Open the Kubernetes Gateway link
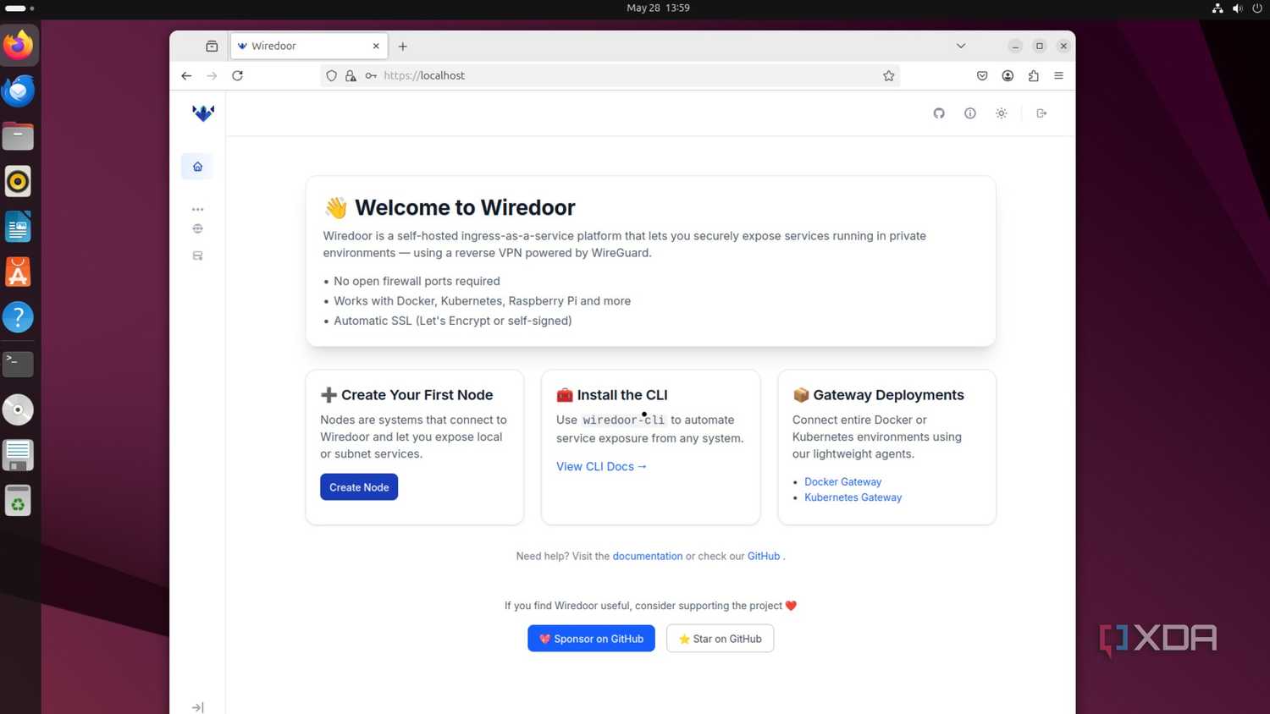1270x714 pixels. point(853,497)
